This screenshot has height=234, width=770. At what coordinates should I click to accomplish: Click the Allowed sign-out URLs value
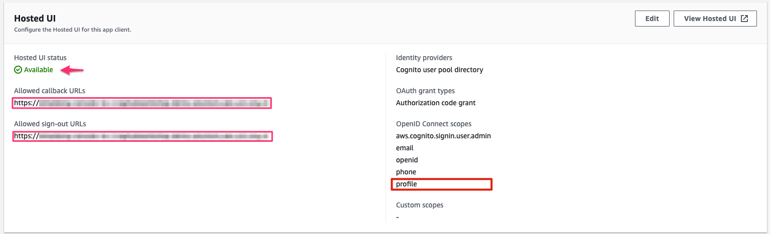[143, 136]
